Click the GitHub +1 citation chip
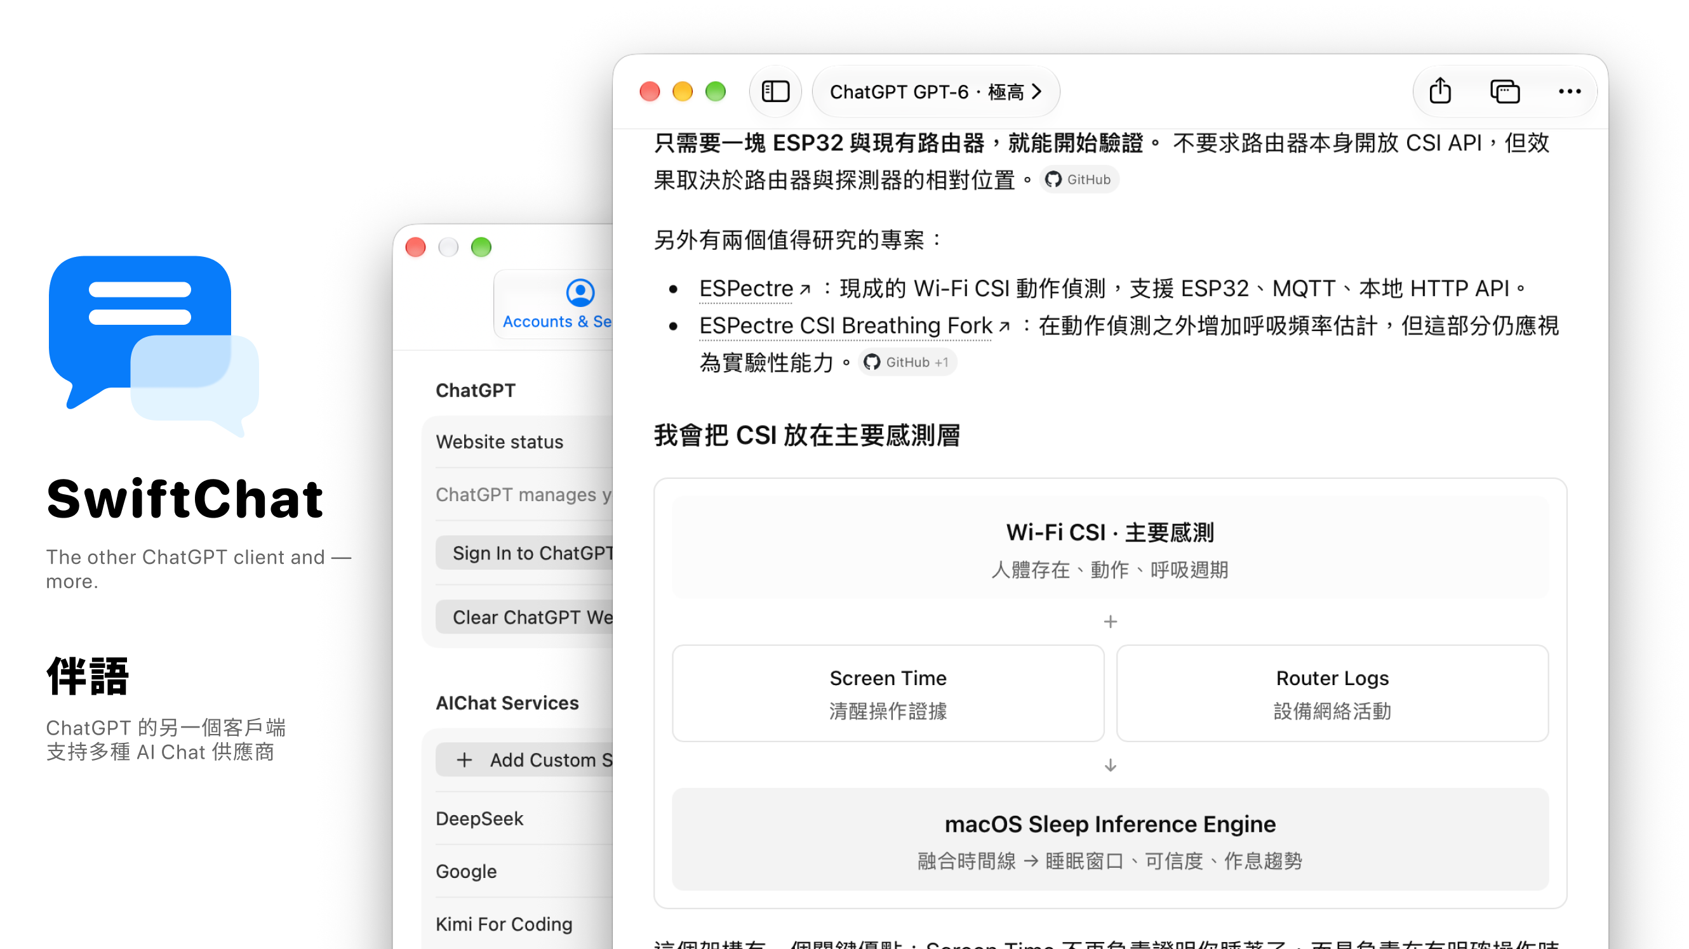 [907, 362]
